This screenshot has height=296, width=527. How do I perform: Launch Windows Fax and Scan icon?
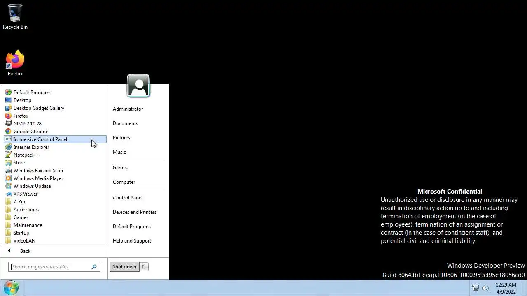[x=8, y=171]
